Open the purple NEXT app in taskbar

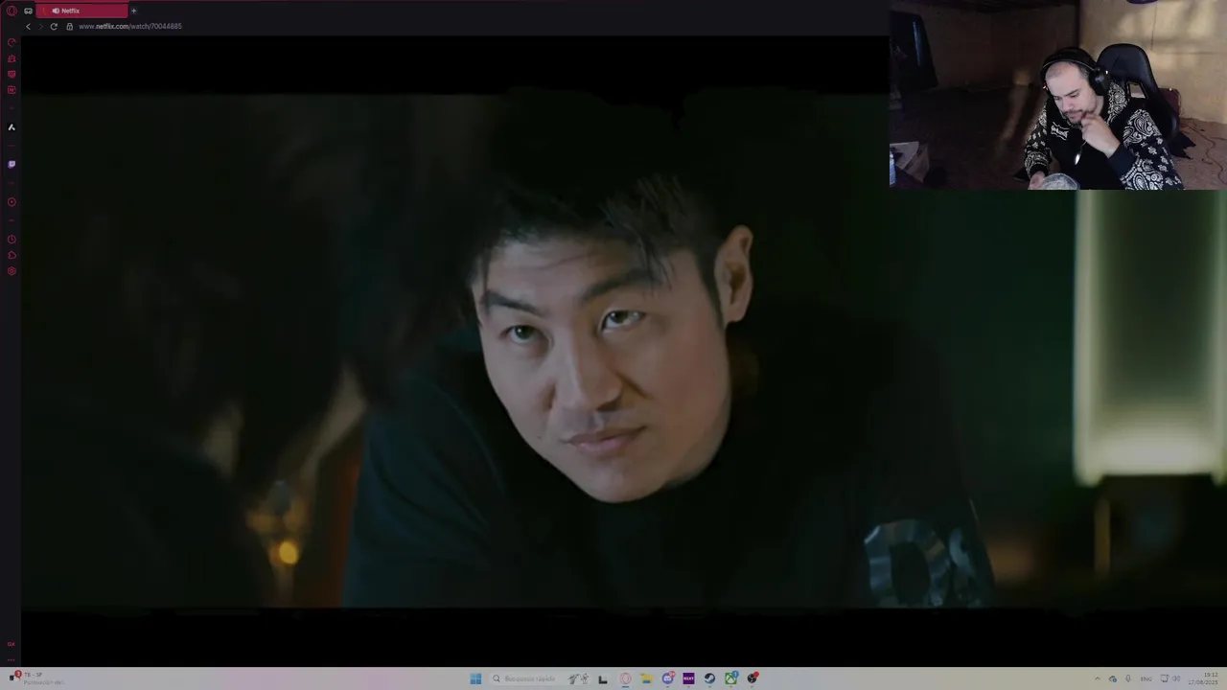(688, 678)
